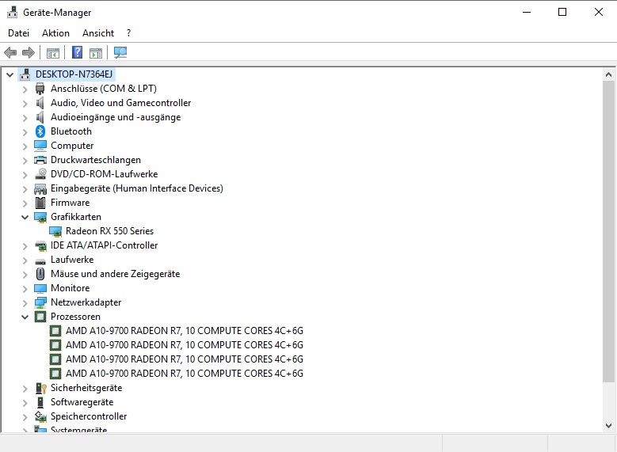Click speaker icon beside Audio, Video und Gamecontroller
Image resolution: width=617 pixels, height=452 pixels.
tap(40, 103)
